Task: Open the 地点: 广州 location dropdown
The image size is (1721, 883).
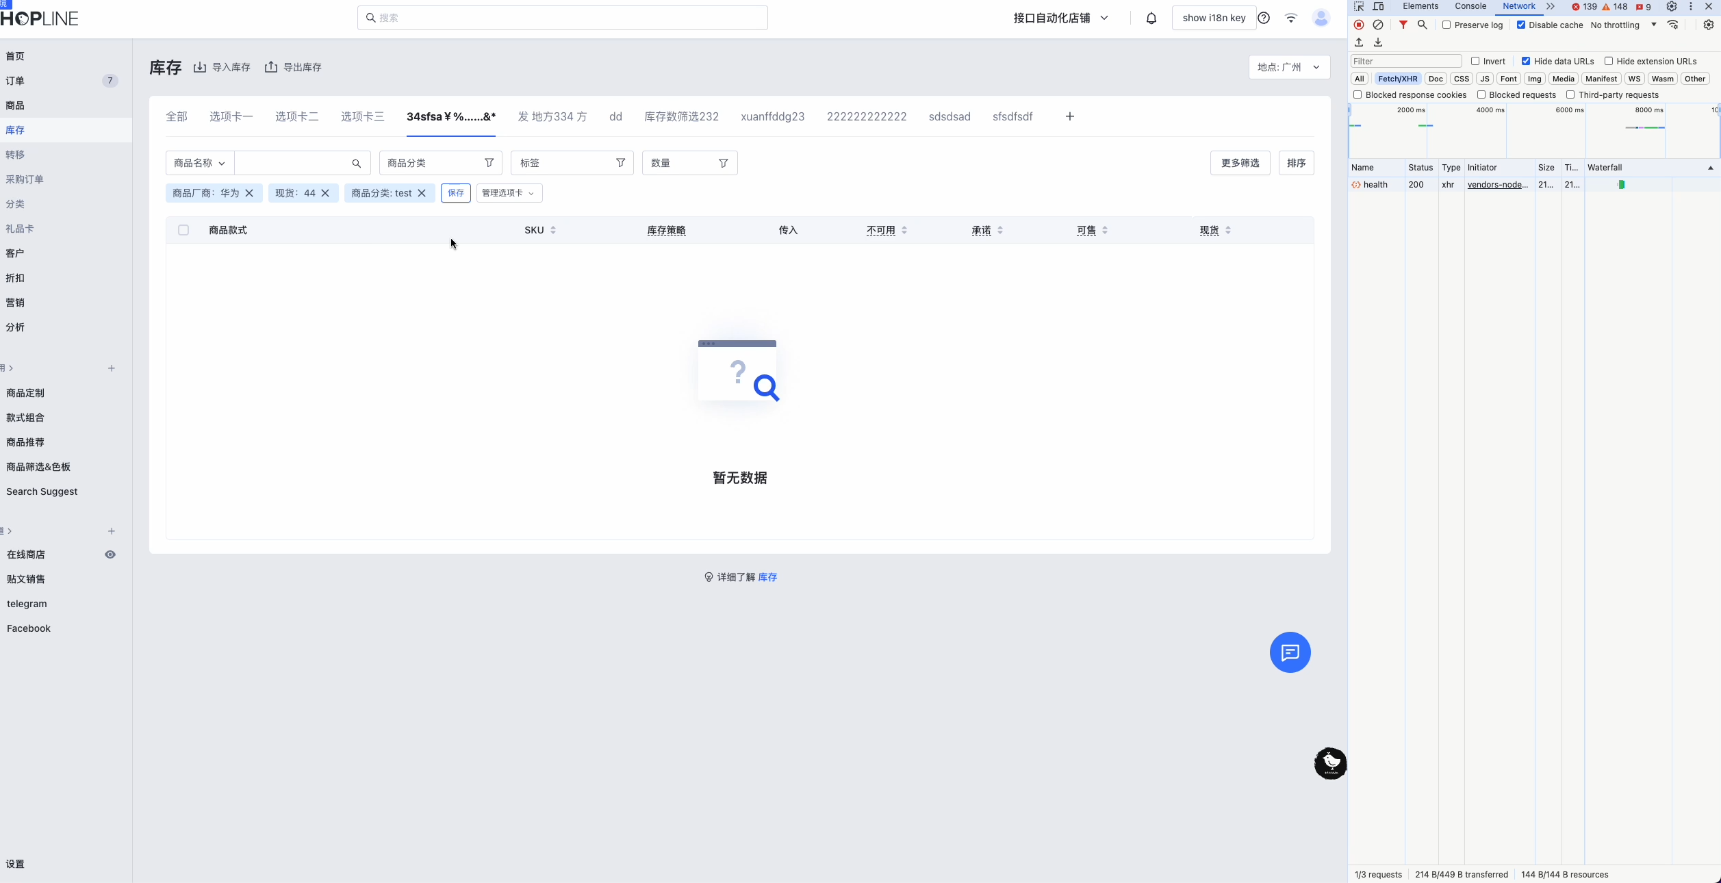Action: (x=1289, y=67)
